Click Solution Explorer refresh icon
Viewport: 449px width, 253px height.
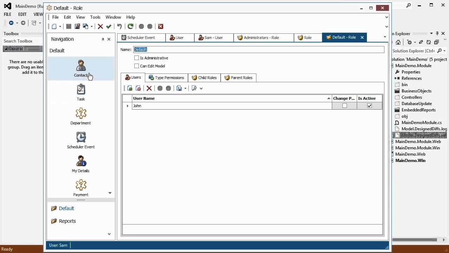pyautogui.click(x=429, y=42)
